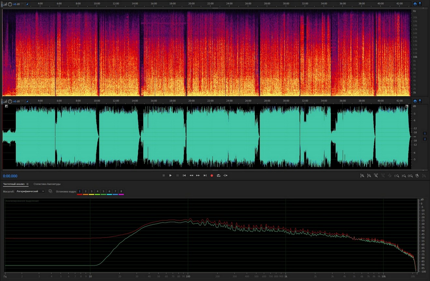
Task: Toggle loop playback icon
Action: [x=219, y=176]
